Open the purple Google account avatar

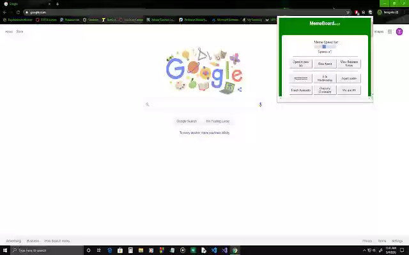[x=399, y=31]
